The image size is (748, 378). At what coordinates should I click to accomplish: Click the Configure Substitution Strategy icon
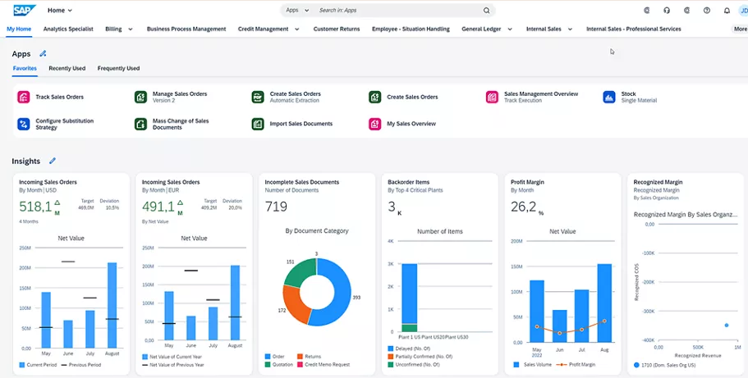23,124
